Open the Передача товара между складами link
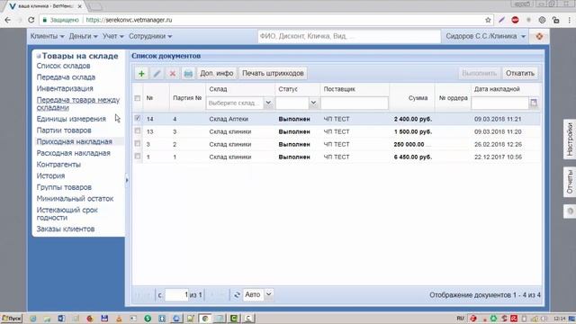 pyautogui.click(x=78, y=103)
